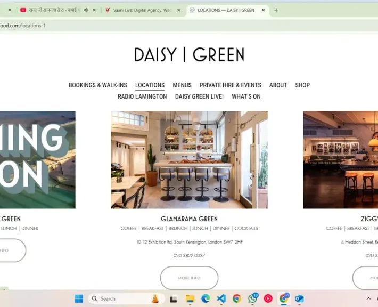378x307 pixels.
Task: Click Glamarama's COFFEE | BREAKFAST | BRUNCH offerings line
Action: tap(189, 228)
